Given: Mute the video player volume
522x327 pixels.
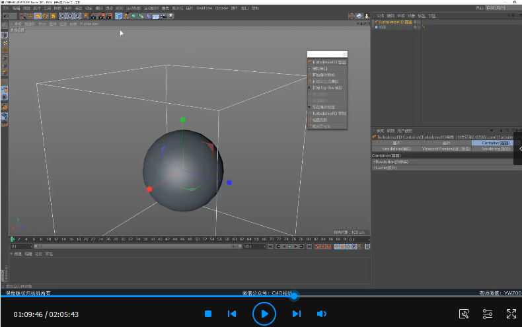Looking at the screenshot, I should pos(321,314).
